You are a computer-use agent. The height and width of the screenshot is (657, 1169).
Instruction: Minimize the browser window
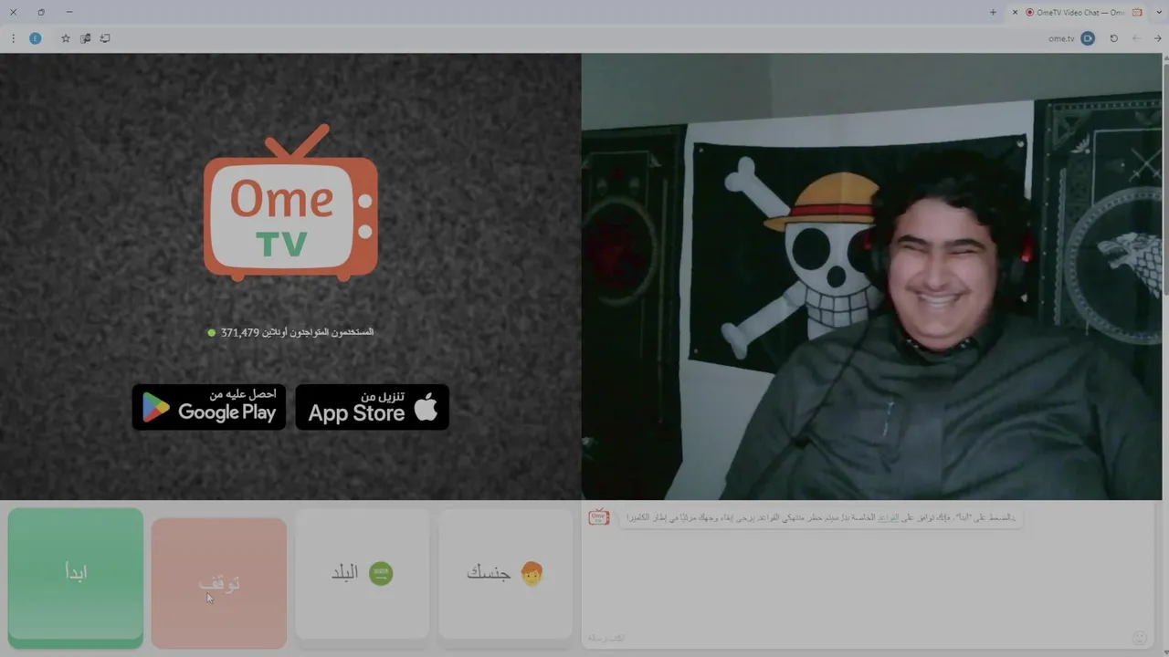point(69,13)
